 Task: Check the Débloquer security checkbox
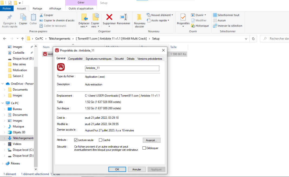(x=144, y=148)
